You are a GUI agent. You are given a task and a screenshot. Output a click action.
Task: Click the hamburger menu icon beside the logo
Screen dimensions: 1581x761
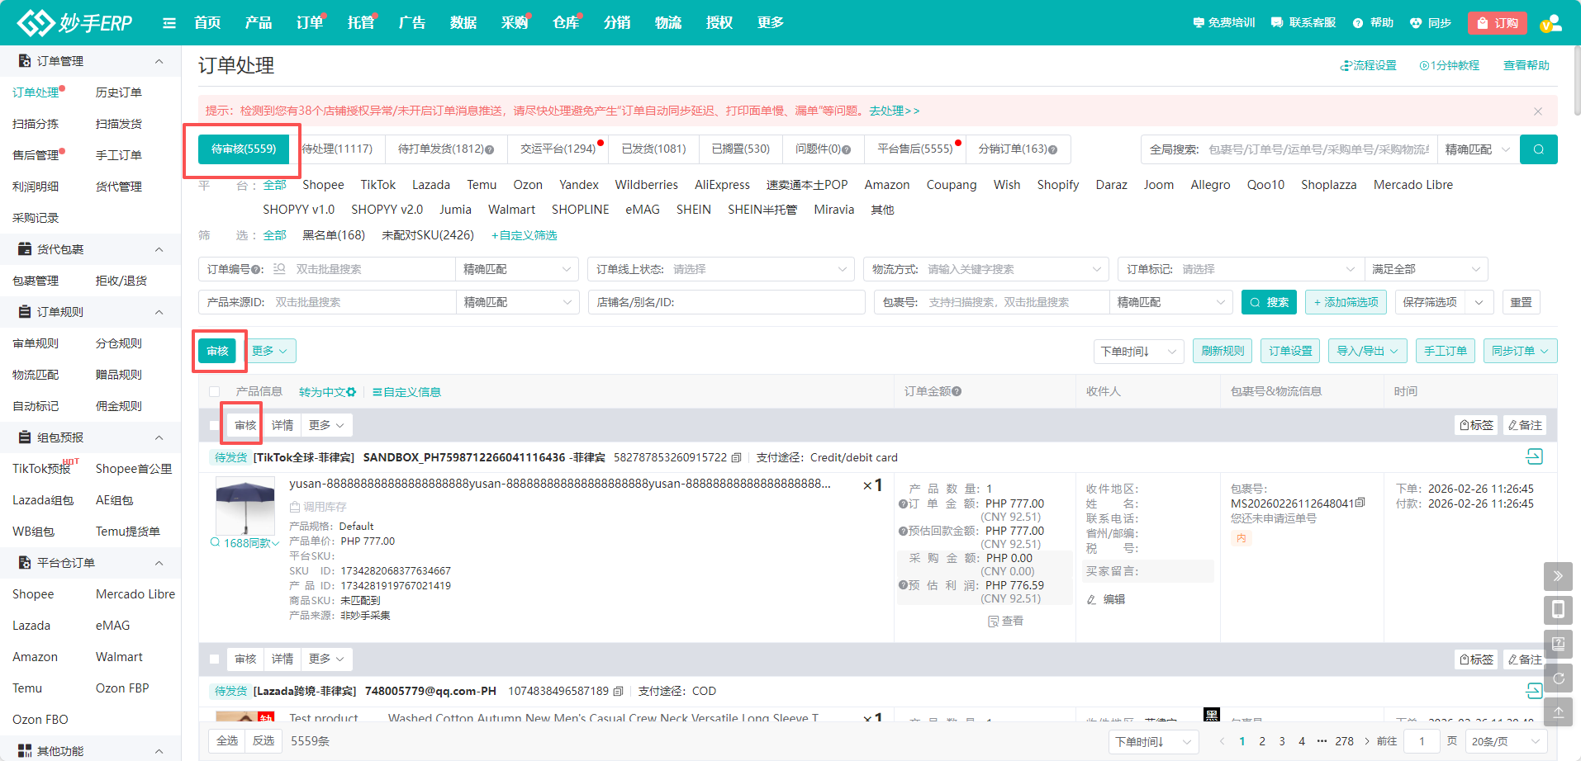tap(169, 23)
